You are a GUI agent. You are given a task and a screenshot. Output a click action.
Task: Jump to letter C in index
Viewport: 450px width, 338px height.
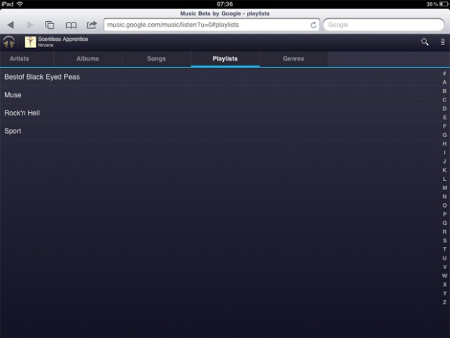pos(444,100)
